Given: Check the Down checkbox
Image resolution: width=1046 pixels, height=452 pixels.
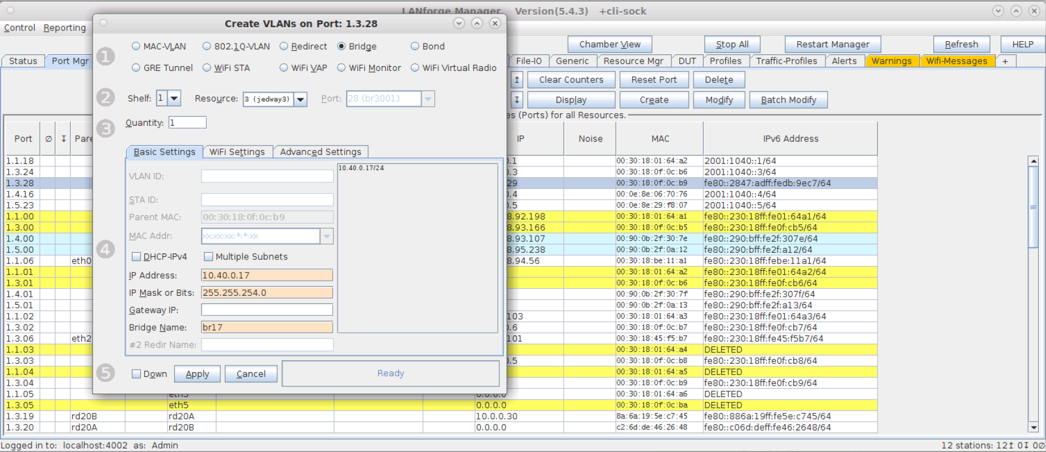Looking at the screenshot, I should [136, 374].
